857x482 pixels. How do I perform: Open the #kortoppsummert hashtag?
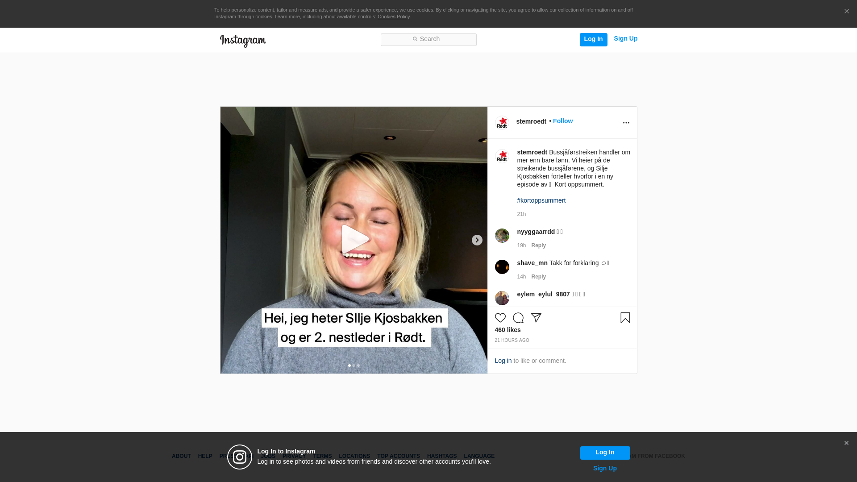click(541, 200)
